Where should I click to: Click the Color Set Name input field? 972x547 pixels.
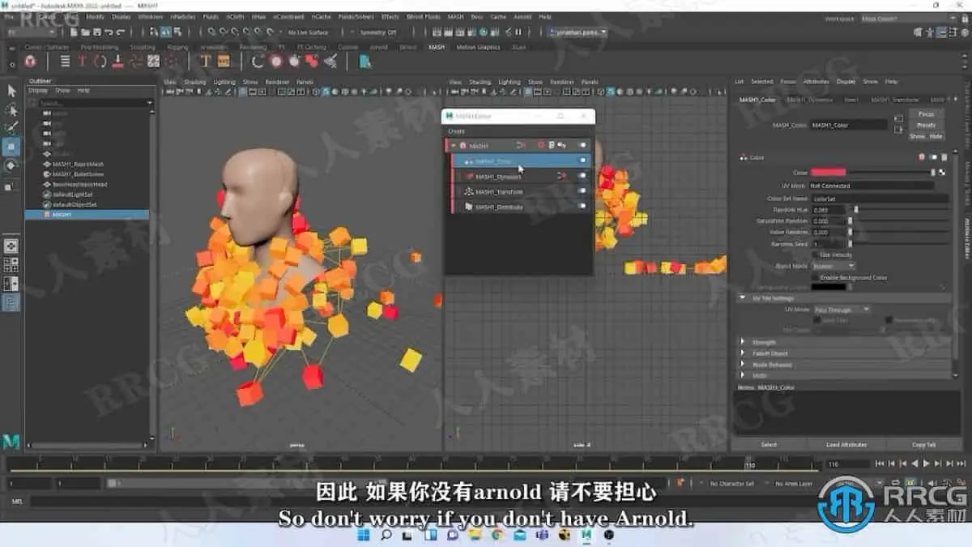pos(879,198)
